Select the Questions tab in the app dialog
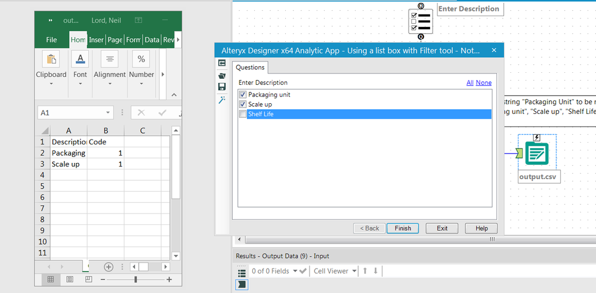 tap(250, 67)
